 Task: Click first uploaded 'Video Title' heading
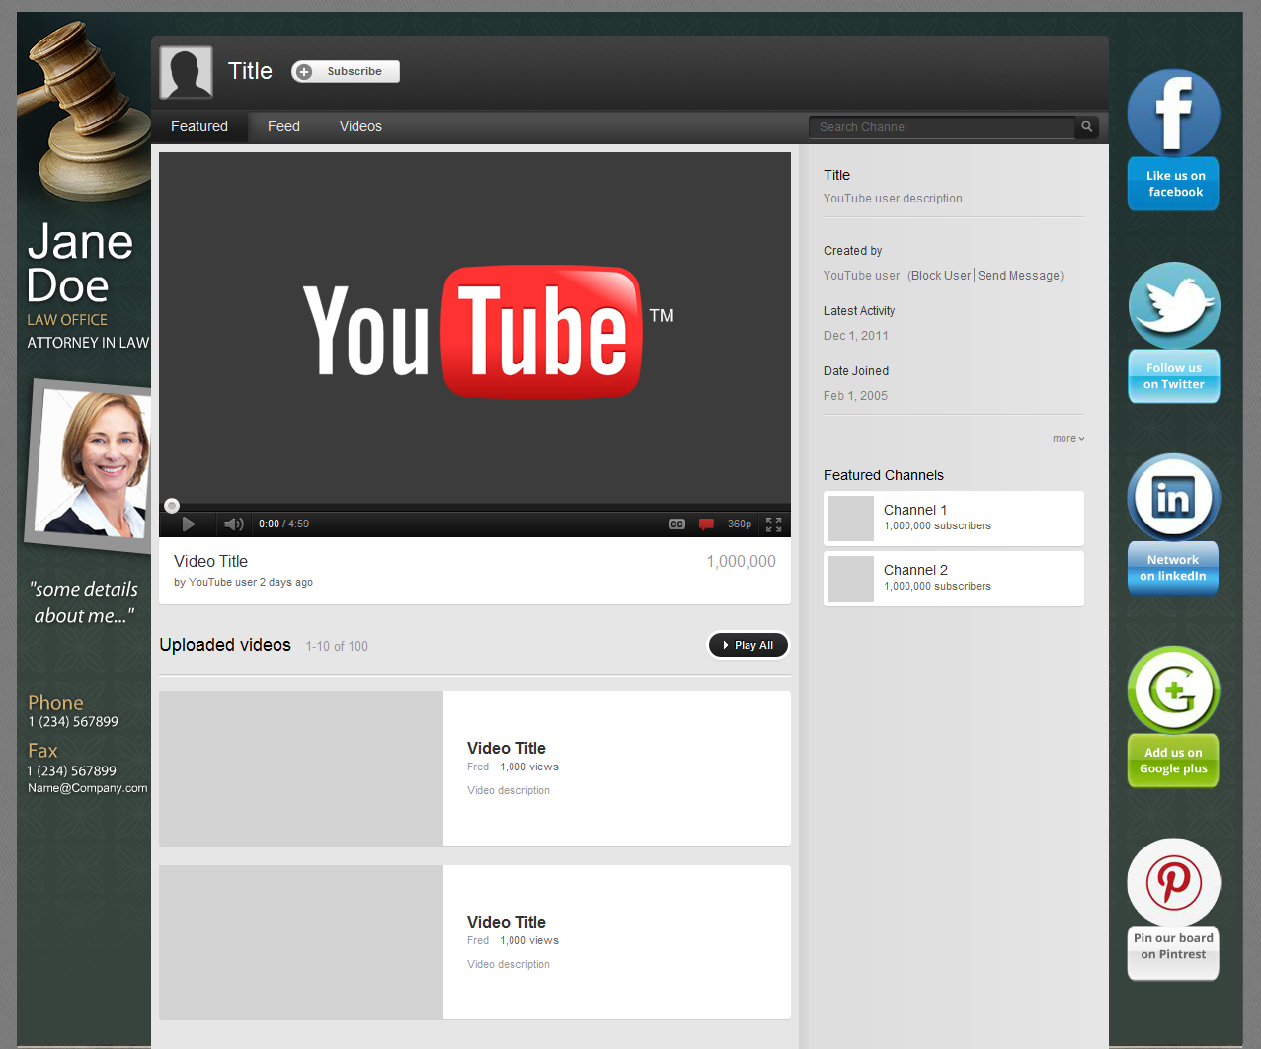point(507,748)
